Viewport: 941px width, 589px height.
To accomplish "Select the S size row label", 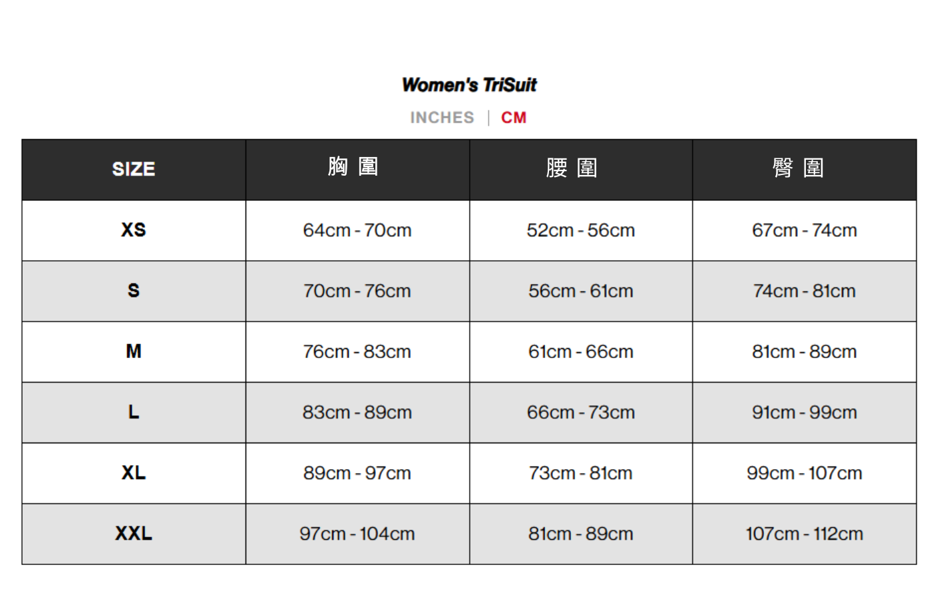I will click(x=134, y=291).
